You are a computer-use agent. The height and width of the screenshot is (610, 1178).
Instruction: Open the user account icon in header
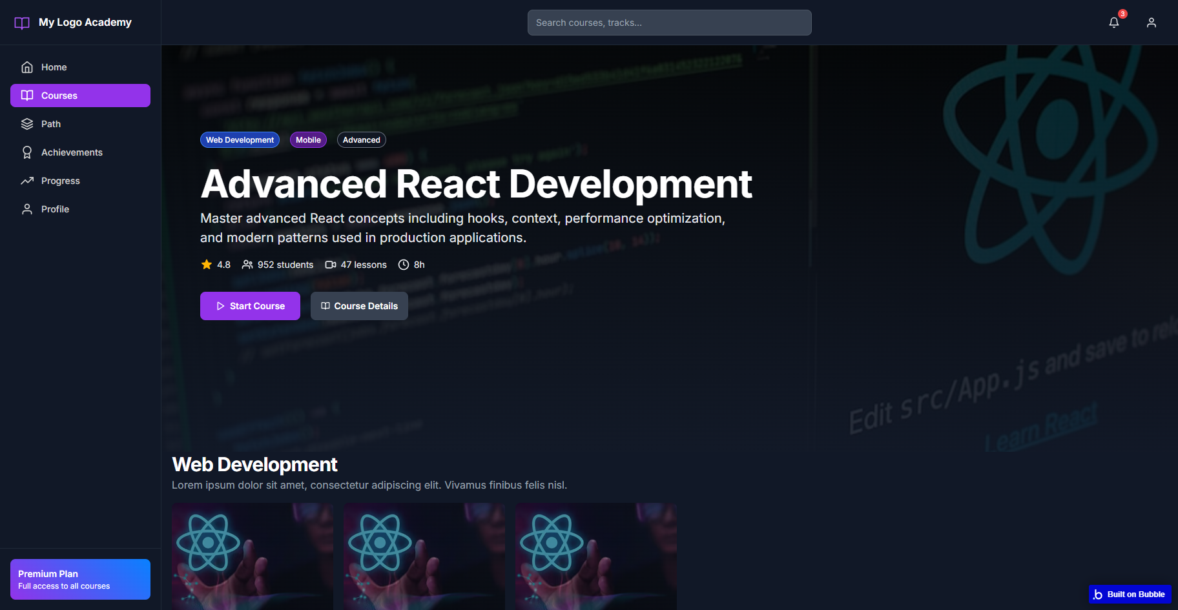pos(1152,23)
